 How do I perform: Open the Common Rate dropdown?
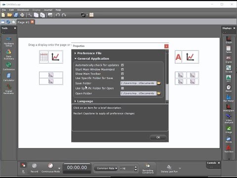tap(106, 168)
